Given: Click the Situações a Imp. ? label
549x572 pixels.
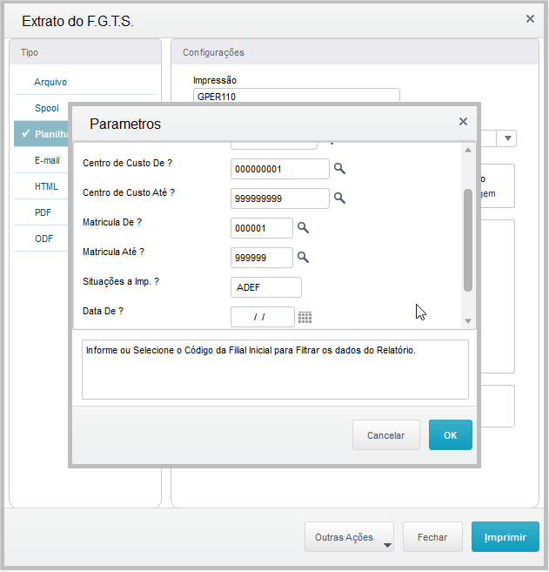Looking at the screenshot, I should 121,281.
